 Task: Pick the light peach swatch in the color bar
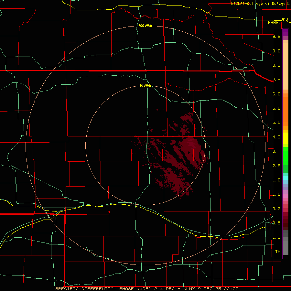286,66
